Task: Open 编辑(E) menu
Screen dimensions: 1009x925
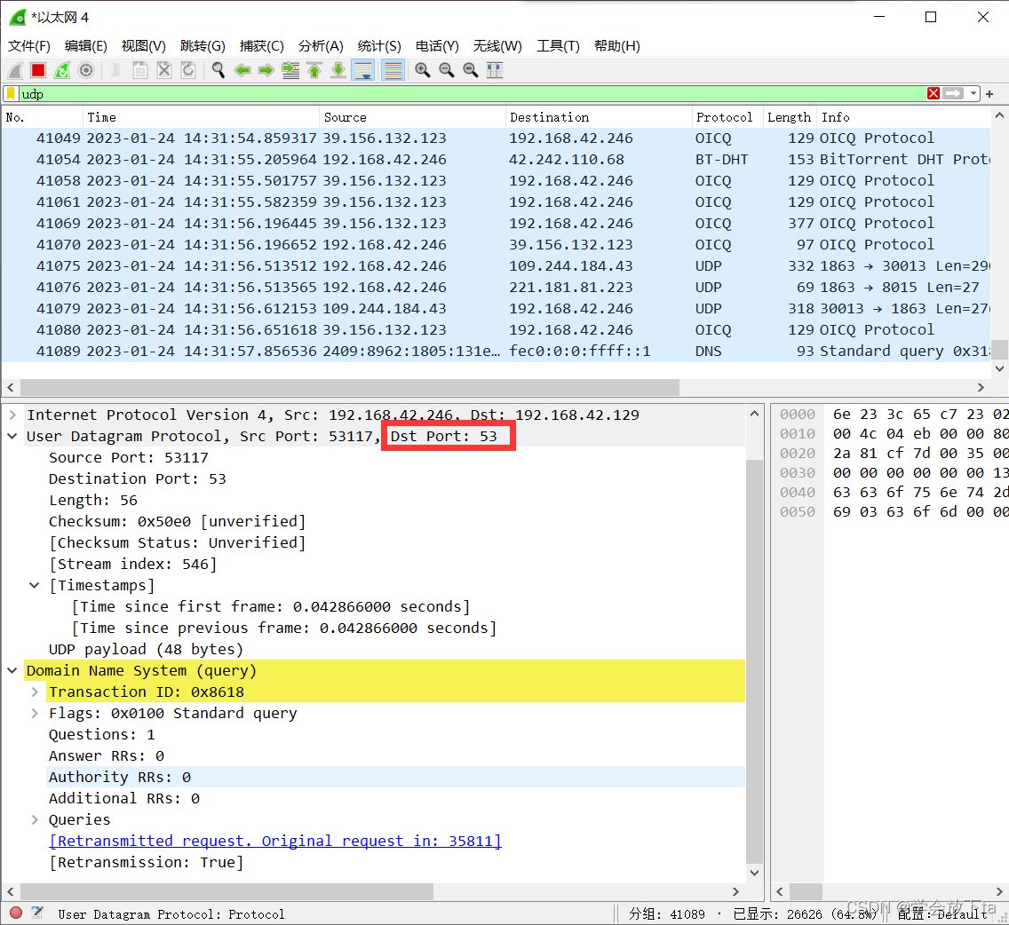Action: point(85,45)
